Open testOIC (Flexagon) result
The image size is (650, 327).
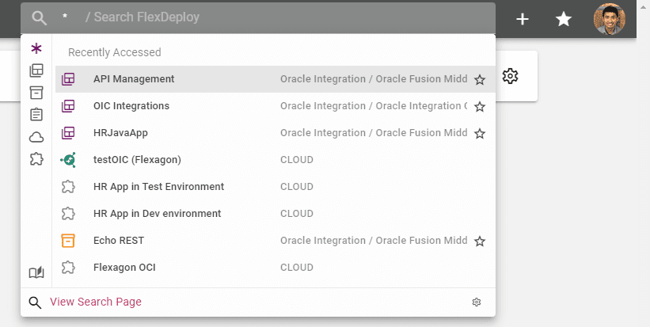[x=276, y=160]
